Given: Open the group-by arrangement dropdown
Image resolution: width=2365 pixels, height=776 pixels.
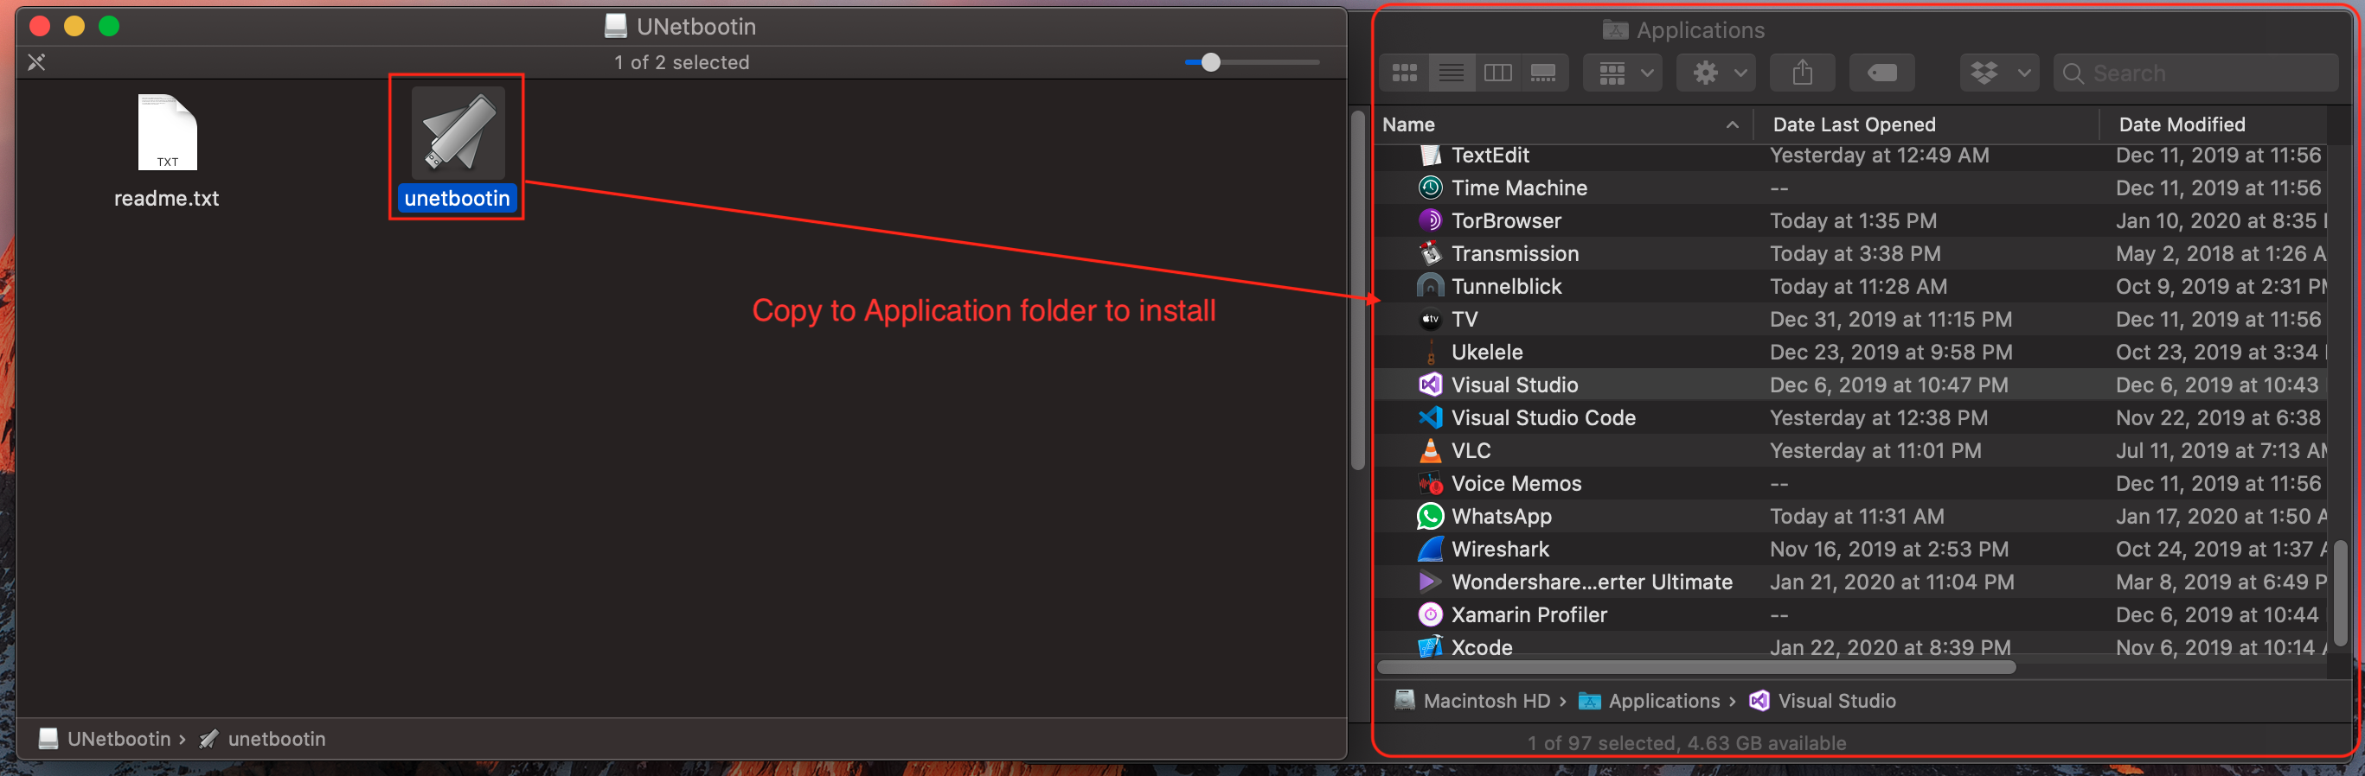Looking at the screenshot, I should [x=1623, y=73].
